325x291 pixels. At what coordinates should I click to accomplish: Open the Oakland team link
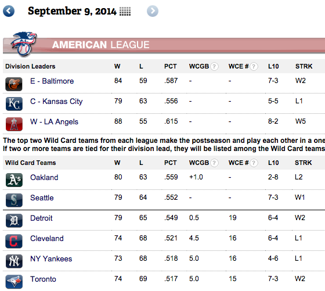point(44,177)
